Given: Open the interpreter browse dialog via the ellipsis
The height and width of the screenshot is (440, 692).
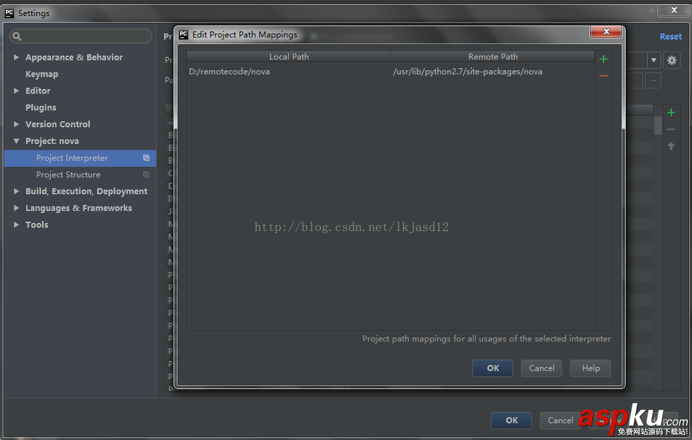Looking at the screenshot, I should 653,80.
